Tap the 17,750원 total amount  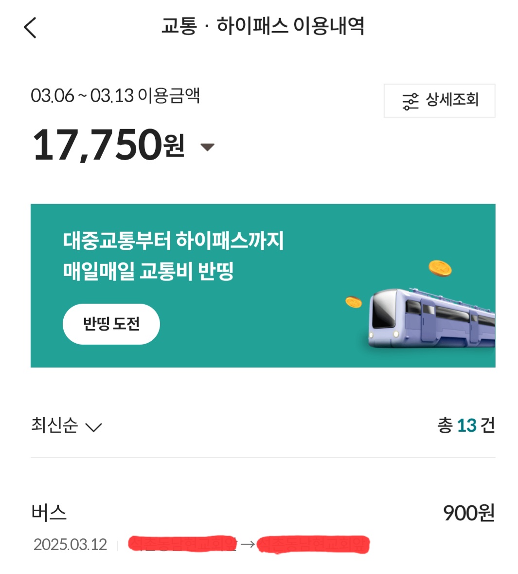click(108, 145)
